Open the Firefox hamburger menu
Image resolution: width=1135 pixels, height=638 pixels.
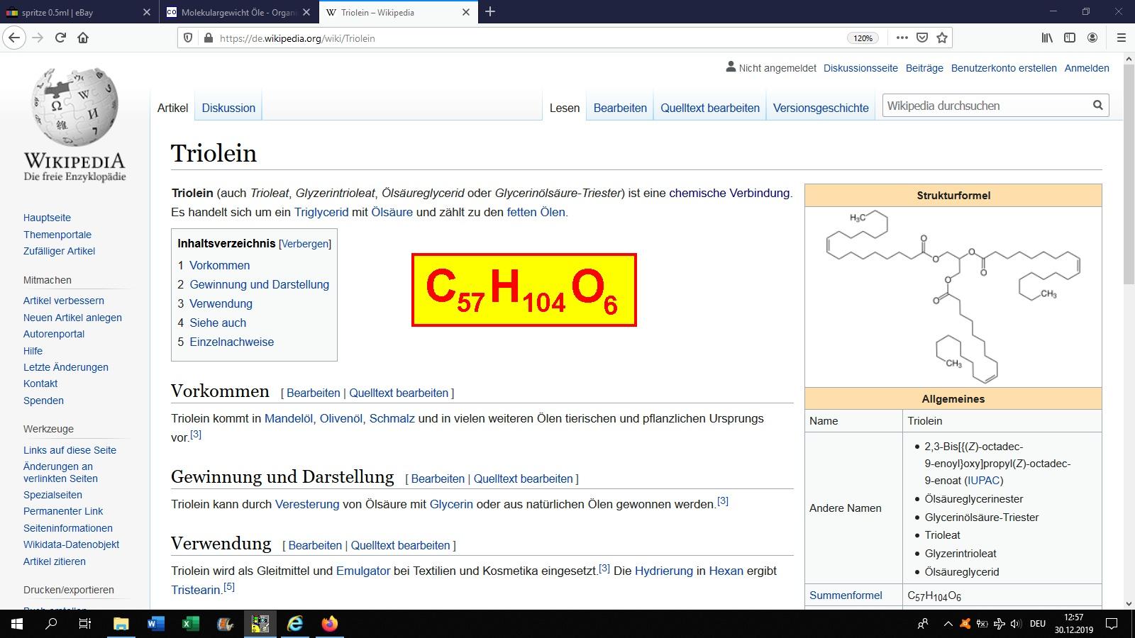[1121, 38]
